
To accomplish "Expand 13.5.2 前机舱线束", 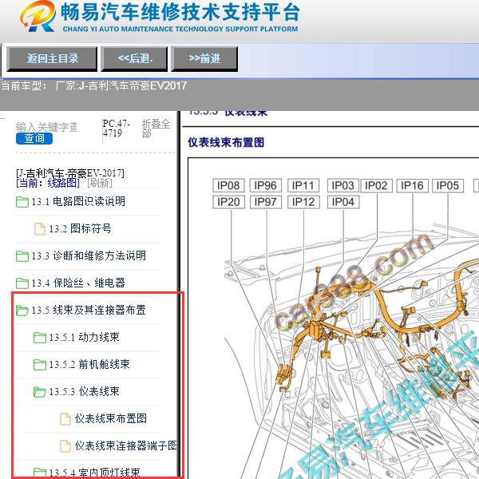I will 89,364.
